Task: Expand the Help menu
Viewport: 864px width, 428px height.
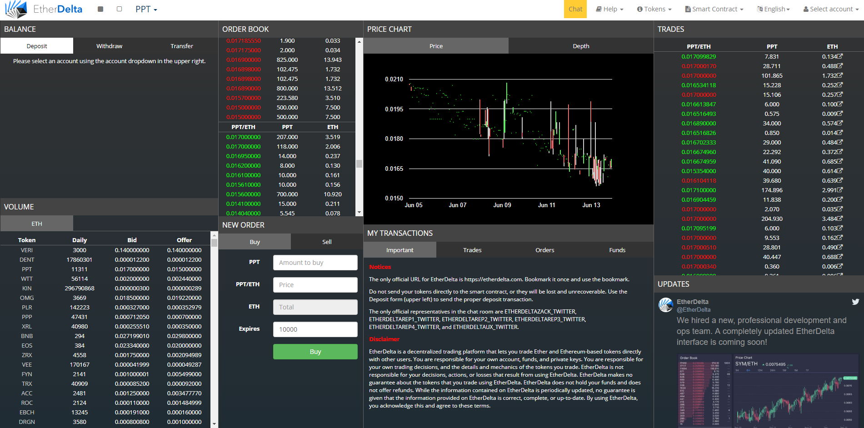Action: pos(609,9)
